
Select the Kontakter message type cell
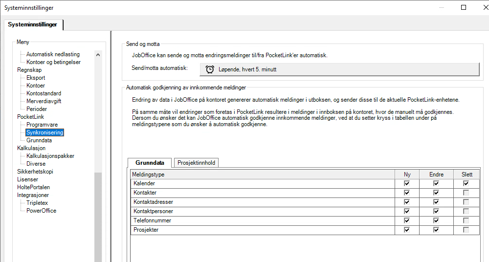point(263,193)
